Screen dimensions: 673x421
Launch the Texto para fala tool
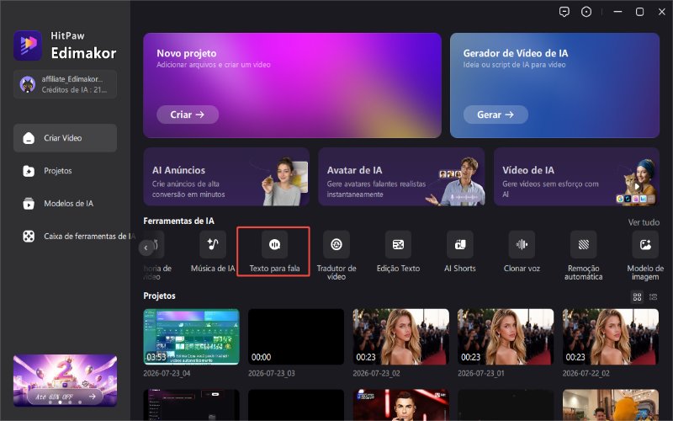point(274,253)
